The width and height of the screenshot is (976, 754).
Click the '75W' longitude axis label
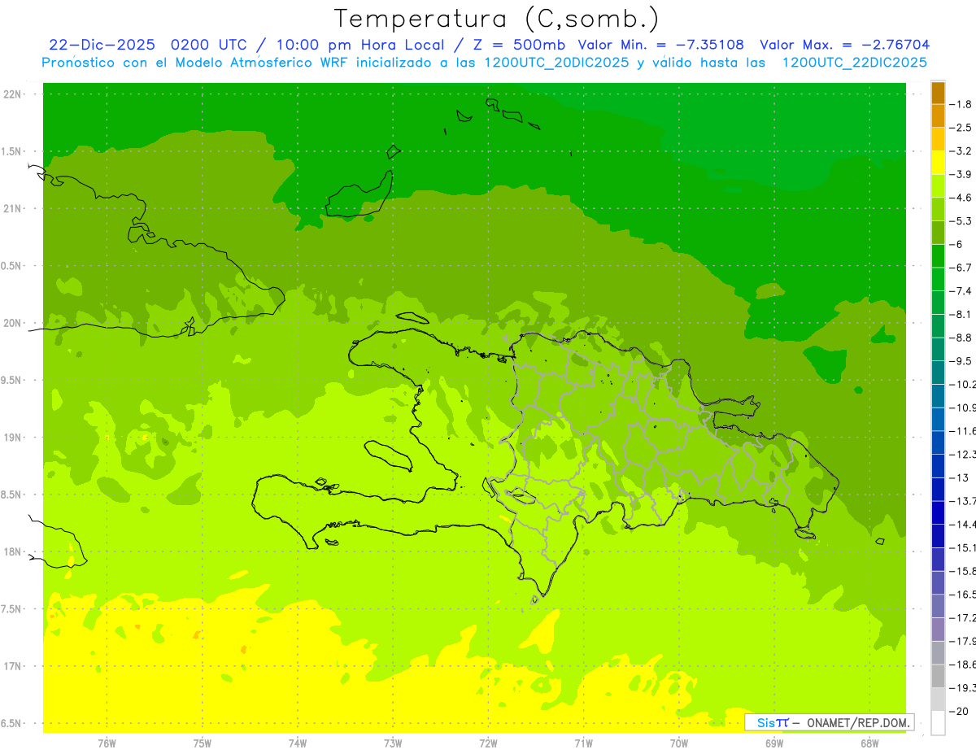coord(202,743)
